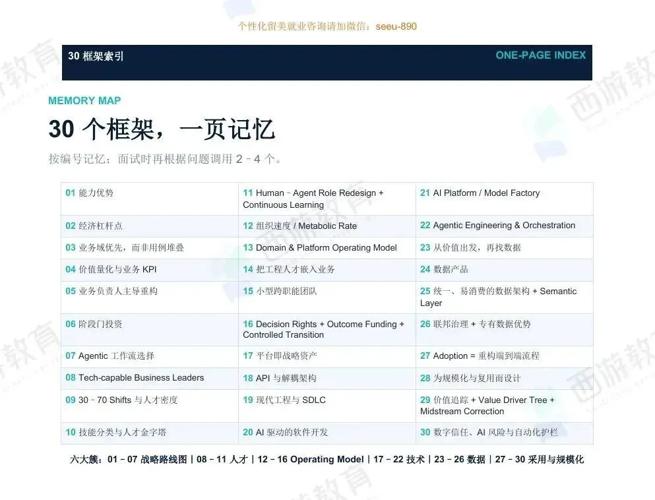The image size is (655, 500).
Task: Select cell '07 Agentic 工作流选择'
Action: 150,357
